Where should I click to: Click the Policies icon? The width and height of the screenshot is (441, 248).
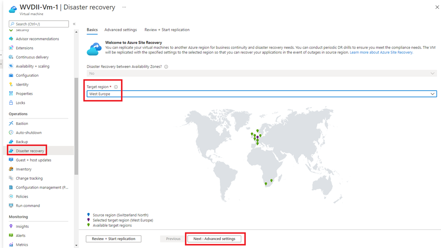[11, 196]
